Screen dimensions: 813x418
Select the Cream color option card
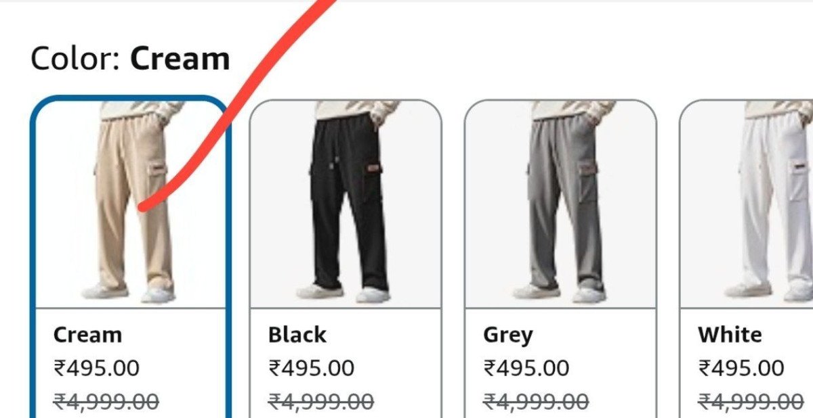pos(130,257)
